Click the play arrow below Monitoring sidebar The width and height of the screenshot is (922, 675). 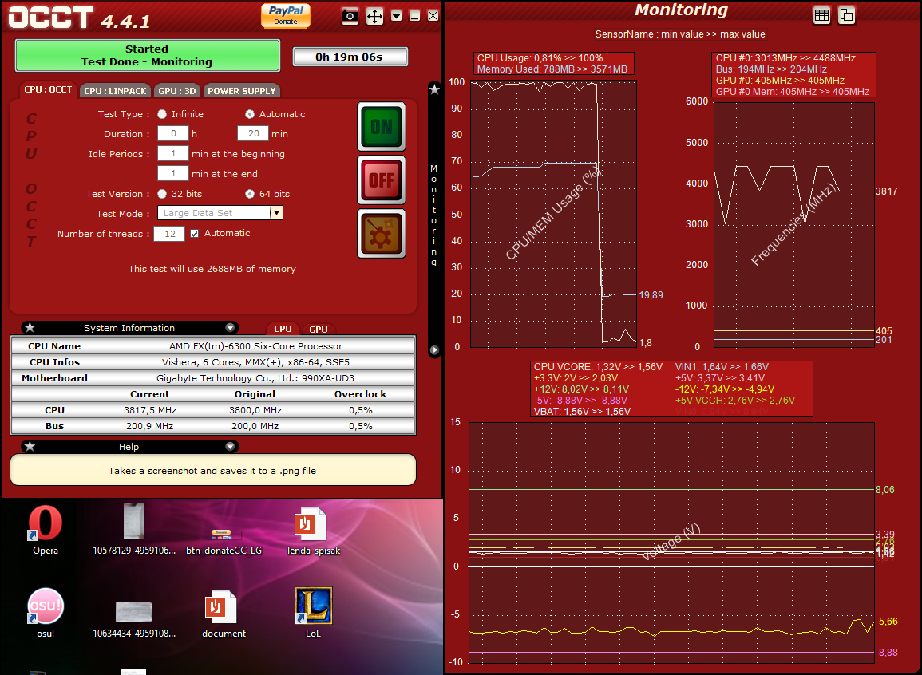click(x=434, y=350)
